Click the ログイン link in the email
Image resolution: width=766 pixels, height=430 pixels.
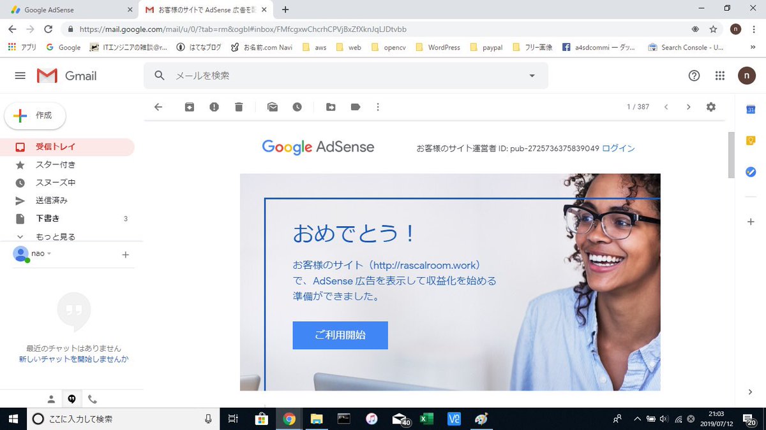click(x=619, y=148)
